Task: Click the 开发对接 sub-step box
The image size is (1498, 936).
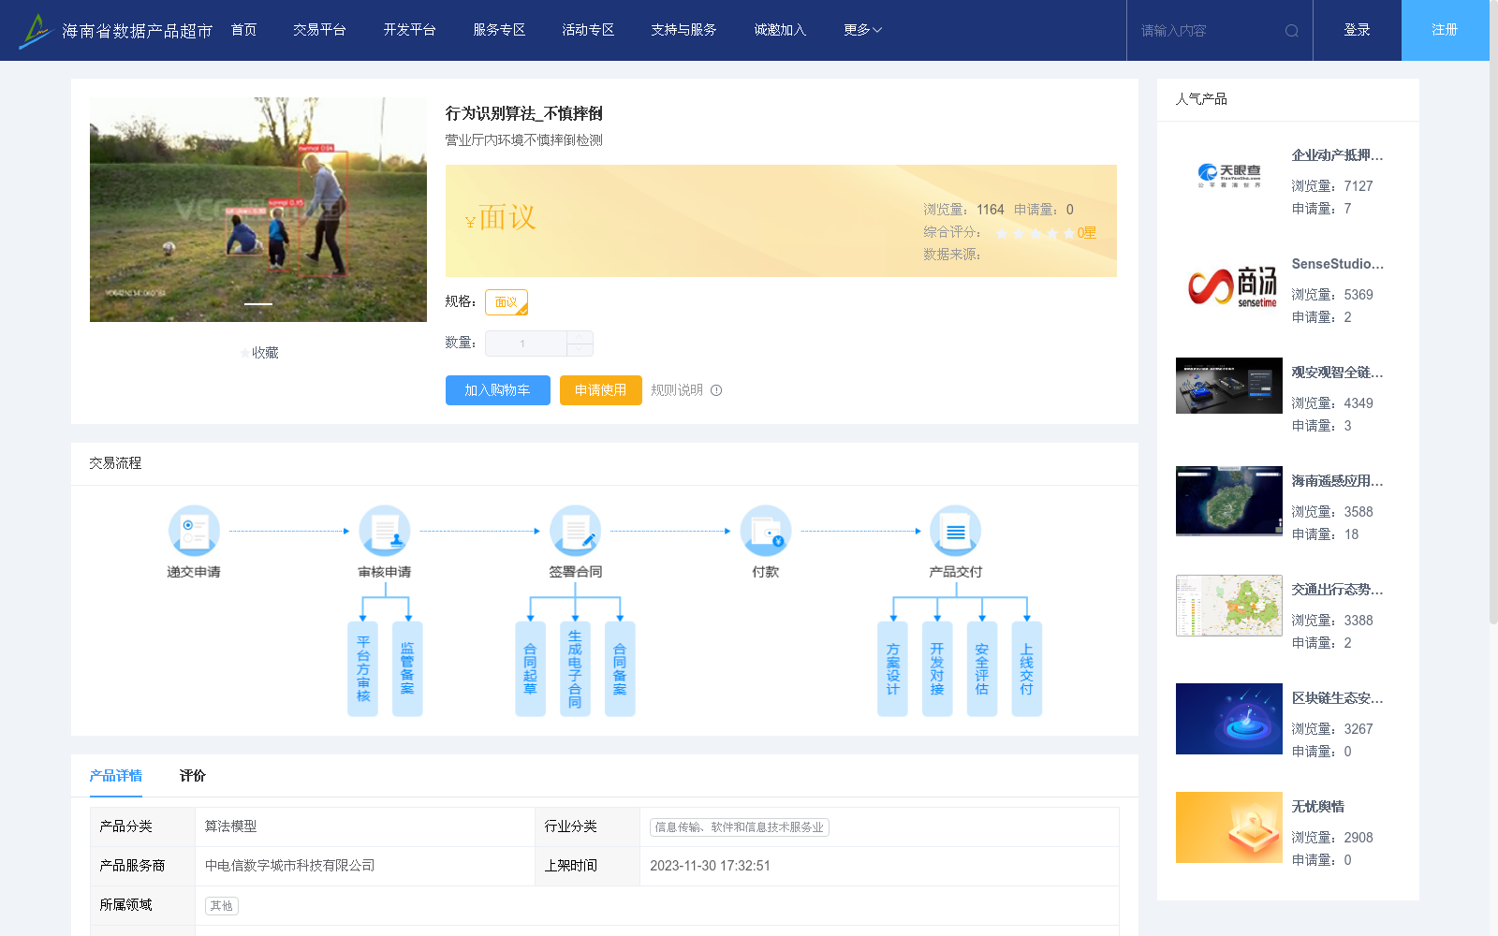Action: point(937,669)
